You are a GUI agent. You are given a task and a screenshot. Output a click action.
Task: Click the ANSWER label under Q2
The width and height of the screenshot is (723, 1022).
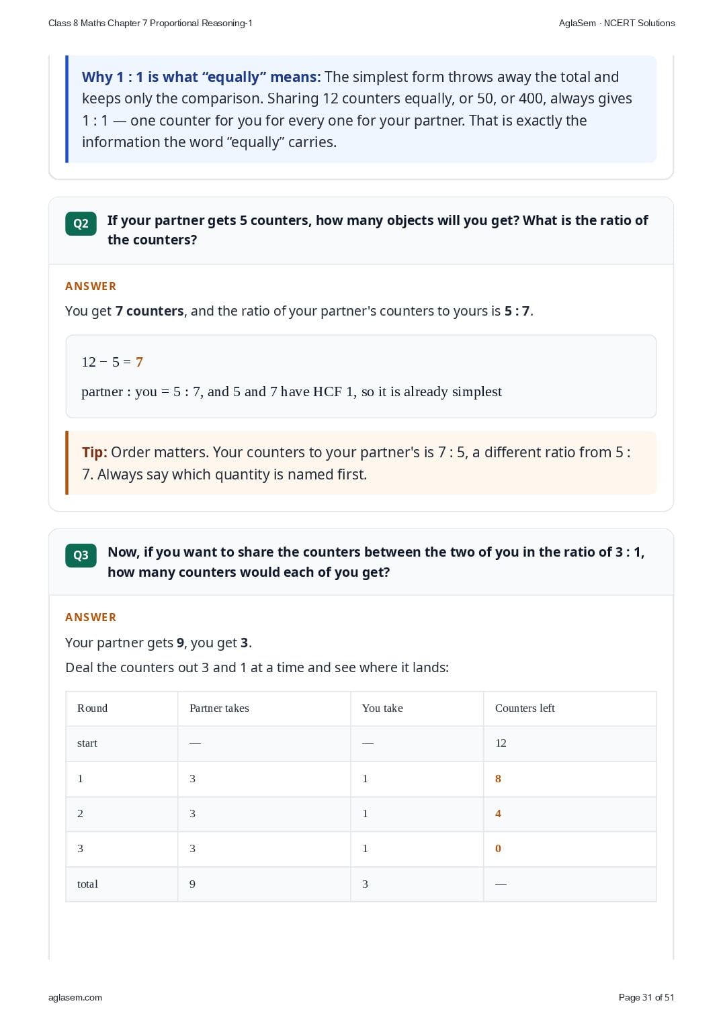pyautogui.click(x=91, y=286)
